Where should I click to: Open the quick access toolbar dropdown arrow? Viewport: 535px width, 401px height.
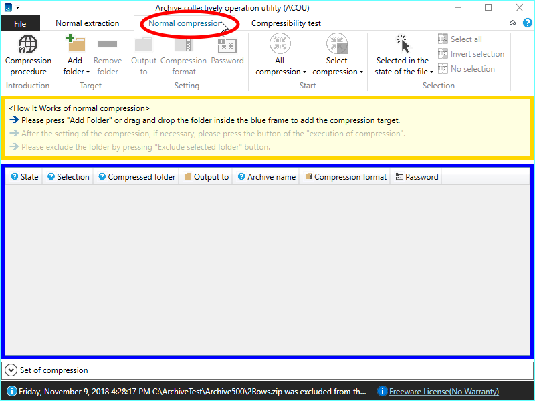(x=17, y=7)
